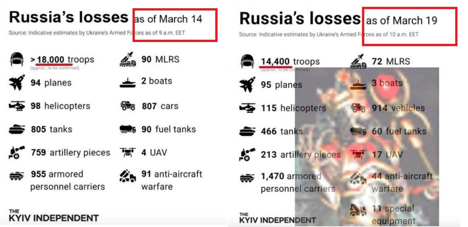Screen dimensions: 468x227
Task: Click the left Kyiv Independent logo
Action: click(54, 215)
